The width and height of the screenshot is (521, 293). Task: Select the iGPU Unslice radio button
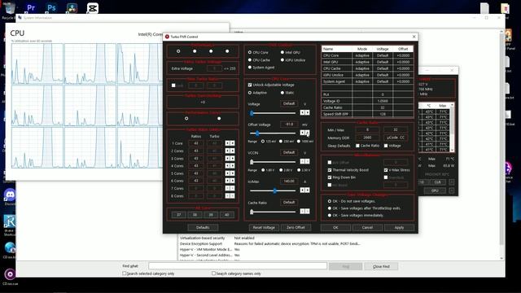pyautogui.click(x=282, y=60)
